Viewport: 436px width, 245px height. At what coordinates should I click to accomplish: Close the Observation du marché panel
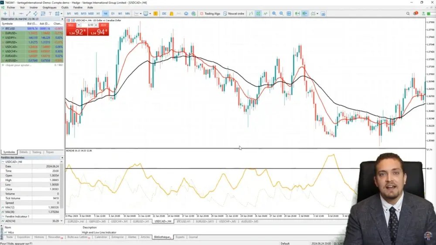coord(62,19)
